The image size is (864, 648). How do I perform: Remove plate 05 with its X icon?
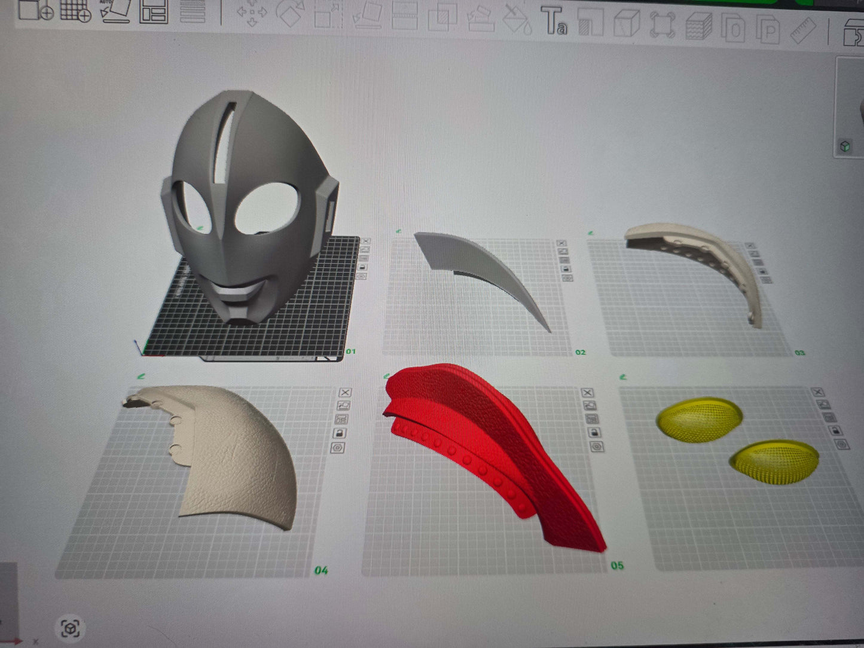[587, 392]
